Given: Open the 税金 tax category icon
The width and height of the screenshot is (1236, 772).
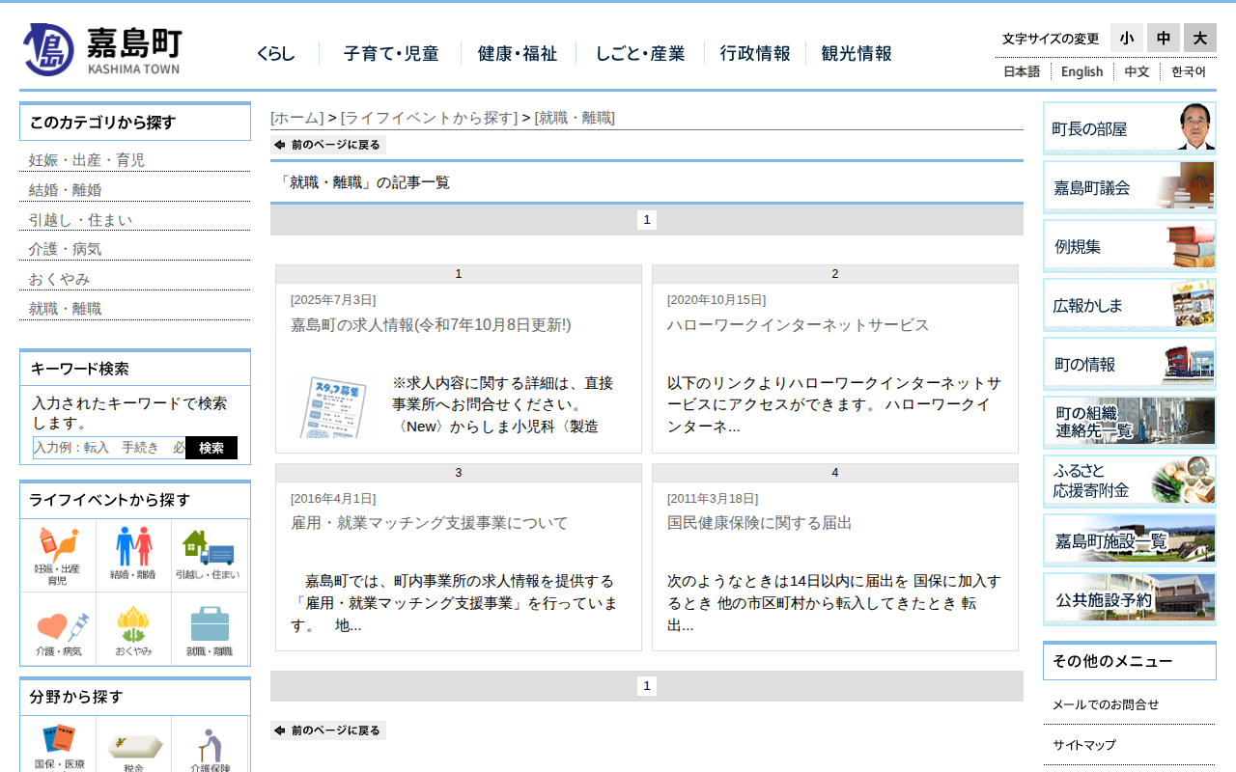Looking at the screenshot, I should (x=133, y=750).
